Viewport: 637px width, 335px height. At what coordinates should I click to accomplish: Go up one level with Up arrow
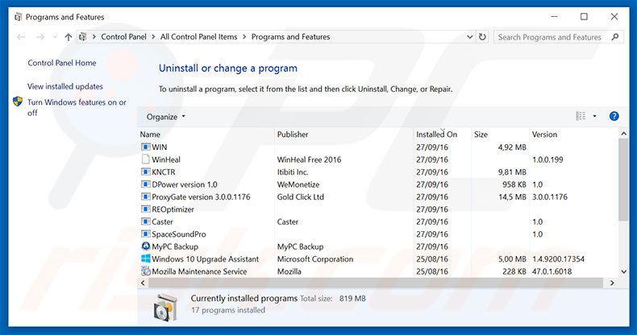tap(69, 37)
